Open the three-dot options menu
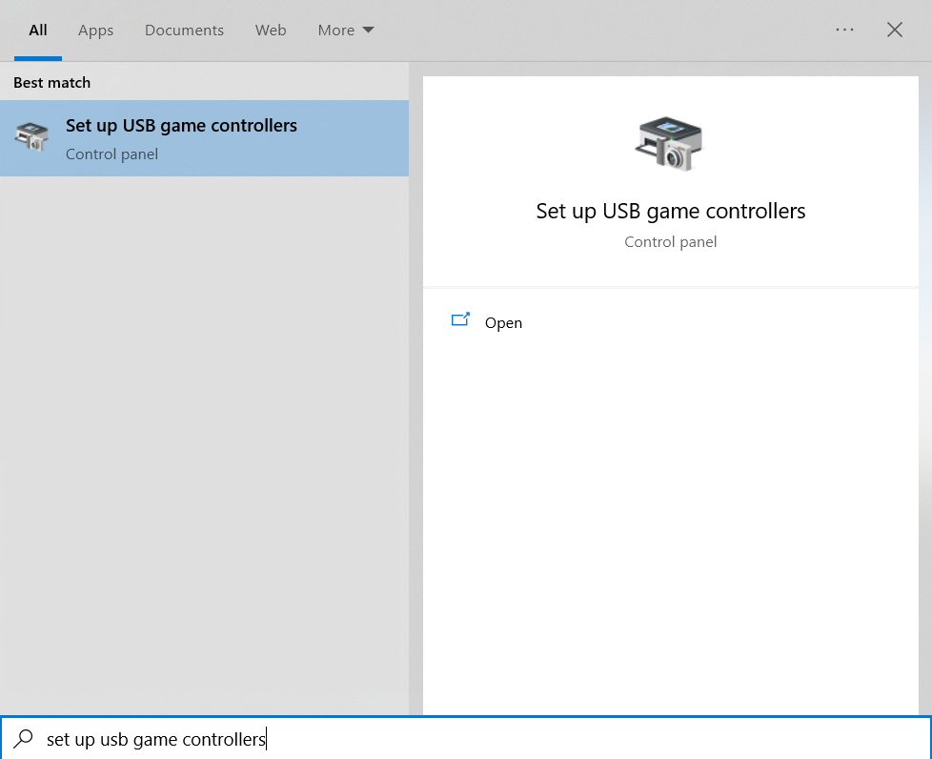The width and height of the screenshot is (932, 759). click(x=844, y=30)
